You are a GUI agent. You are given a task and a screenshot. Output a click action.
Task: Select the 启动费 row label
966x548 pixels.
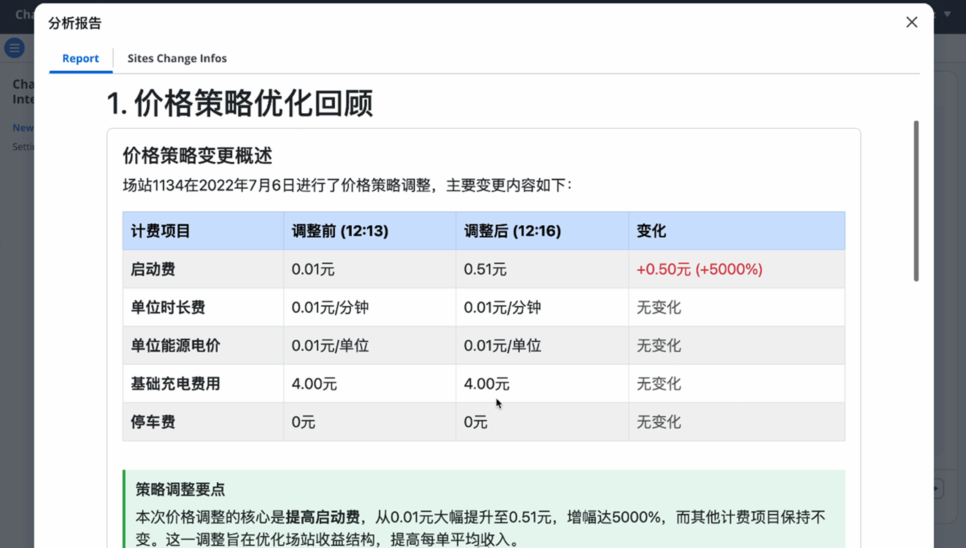pos(153,269)
